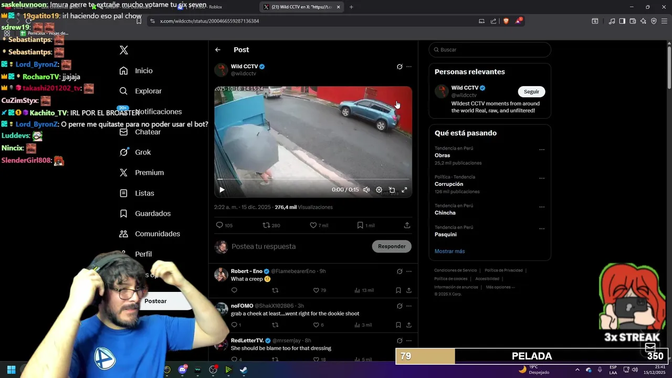The height and width of the screenshot is (378, 672).
Task: Repost Robert - Eno's comment
Action: pos(275,290)
